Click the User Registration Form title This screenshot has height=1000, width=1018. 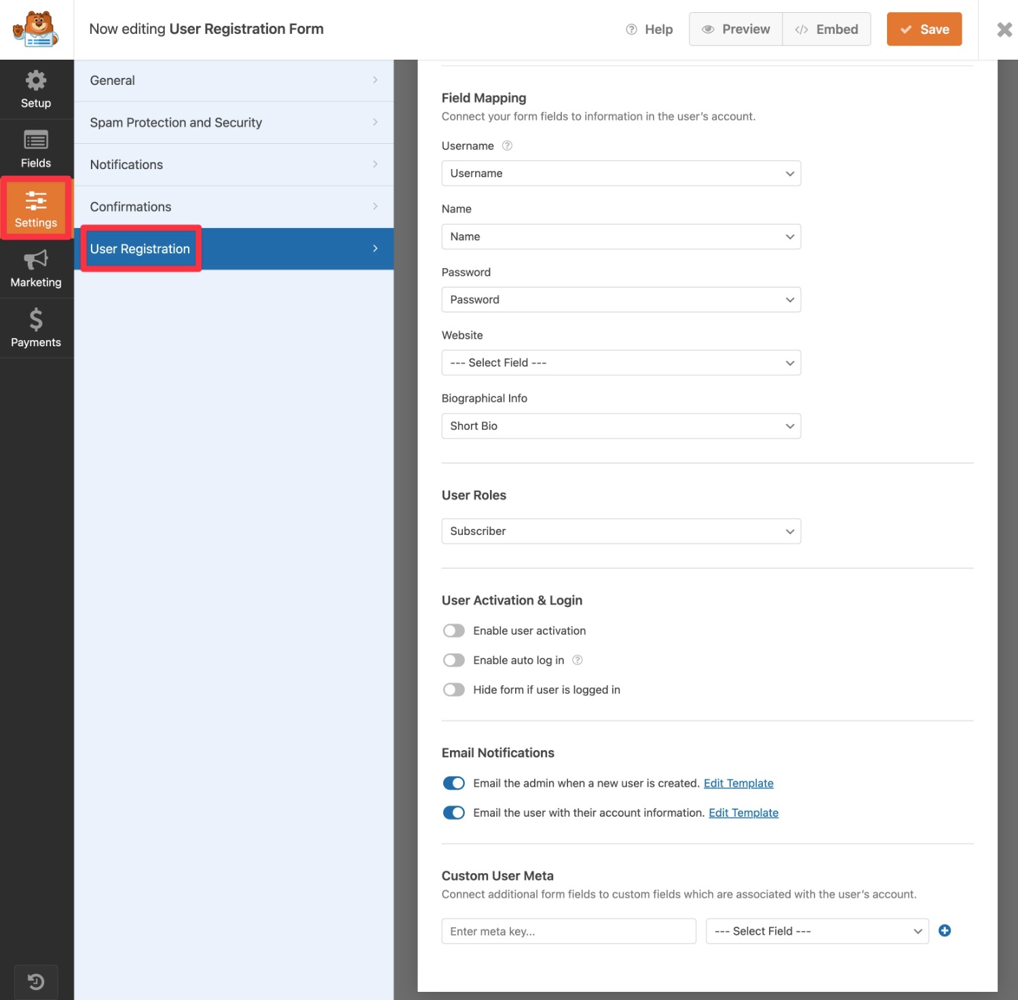246,29
